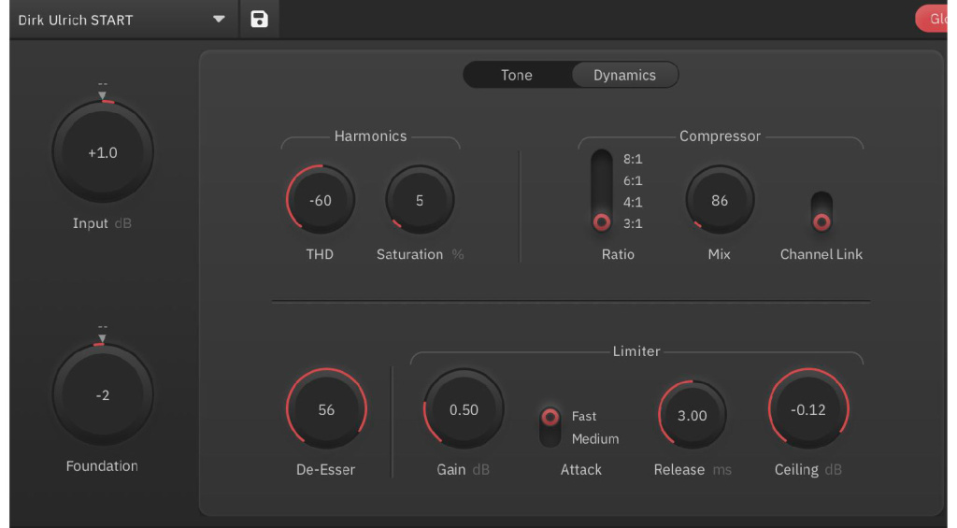
Task: Click the compressor Ratio slider handle
Action: pos(602,221)
